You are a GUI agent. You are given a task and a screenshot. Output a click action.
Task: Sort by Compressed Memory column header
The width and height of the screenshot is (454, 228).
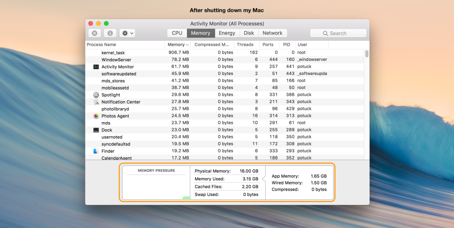(212, 45)
